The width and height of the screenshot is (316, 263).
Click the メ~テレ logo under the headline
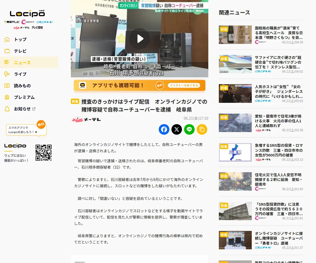[x=86, y=119]
